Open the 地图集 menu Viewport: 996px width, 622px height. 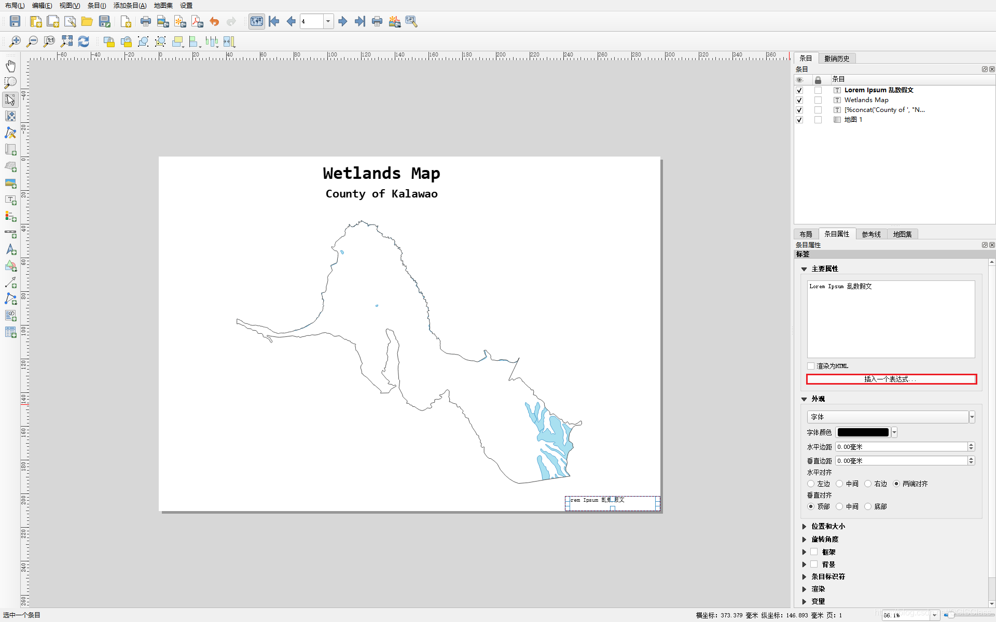(163, 5)
